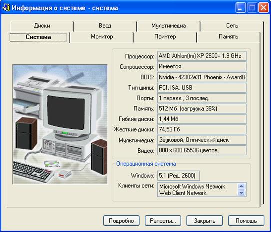The height and width of the screenshot is (232, 271).
Task: Click the Windows: label
Action: tap(142, 176)
